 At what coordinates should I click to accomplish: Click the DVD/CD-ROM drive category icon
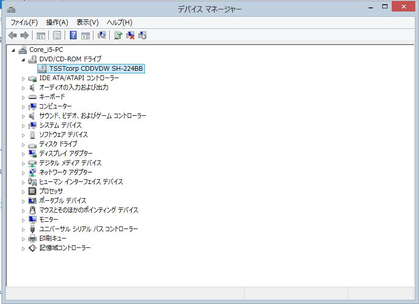[x=33, y=59]
